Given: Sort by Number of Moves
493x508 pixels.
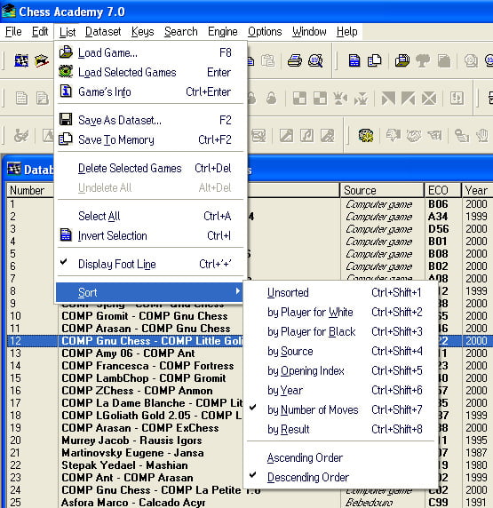Looking at the screenshot, I should (339, 409).
